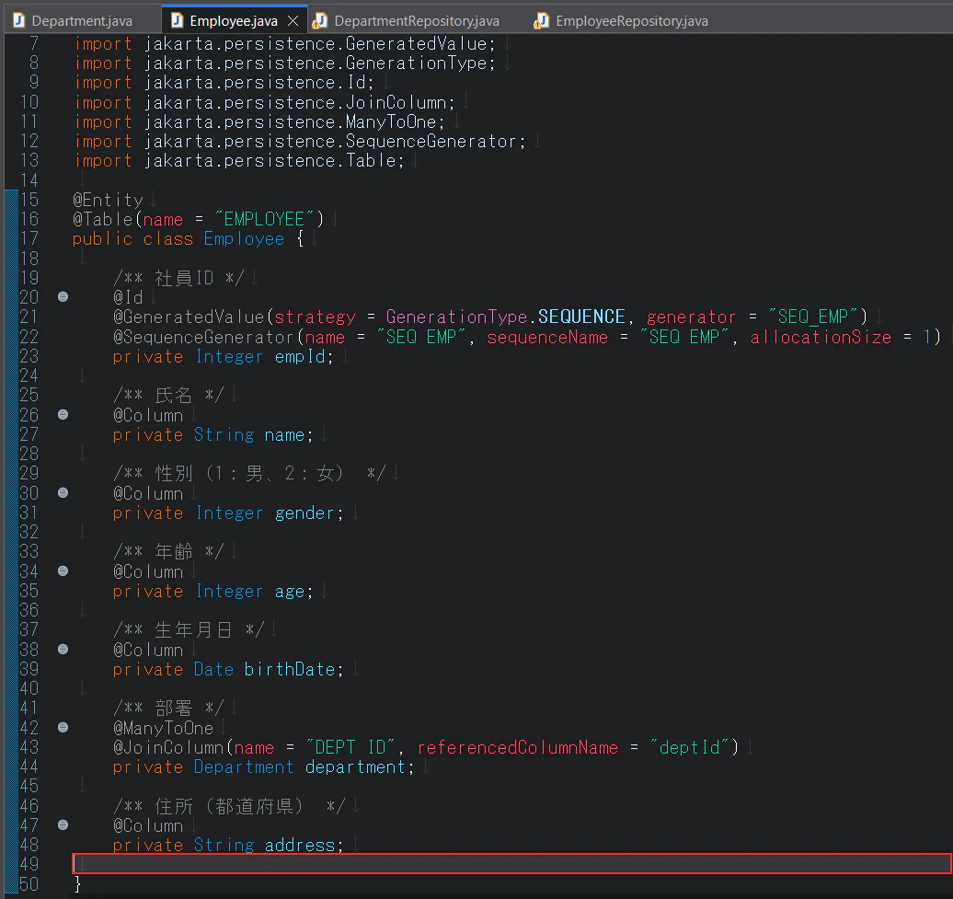Place the cursor on class name "Employee" at line 17
Viewport: 953px width, 899px height.
pyautogui.click(x=244, y=239)
